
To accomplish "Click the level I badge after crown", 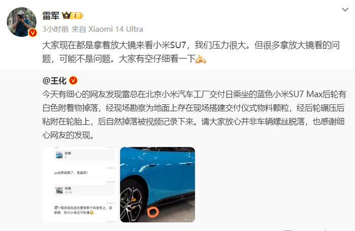I will point(77,16).
